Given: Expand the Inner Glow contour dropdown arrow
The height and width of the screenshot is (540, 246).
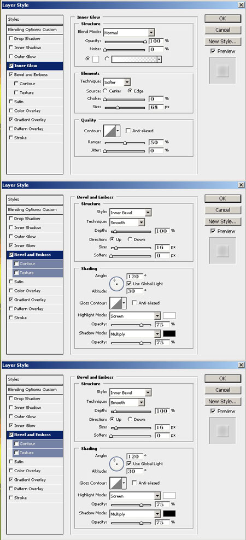Looking at the screenshot, I should tap(118, 131).
